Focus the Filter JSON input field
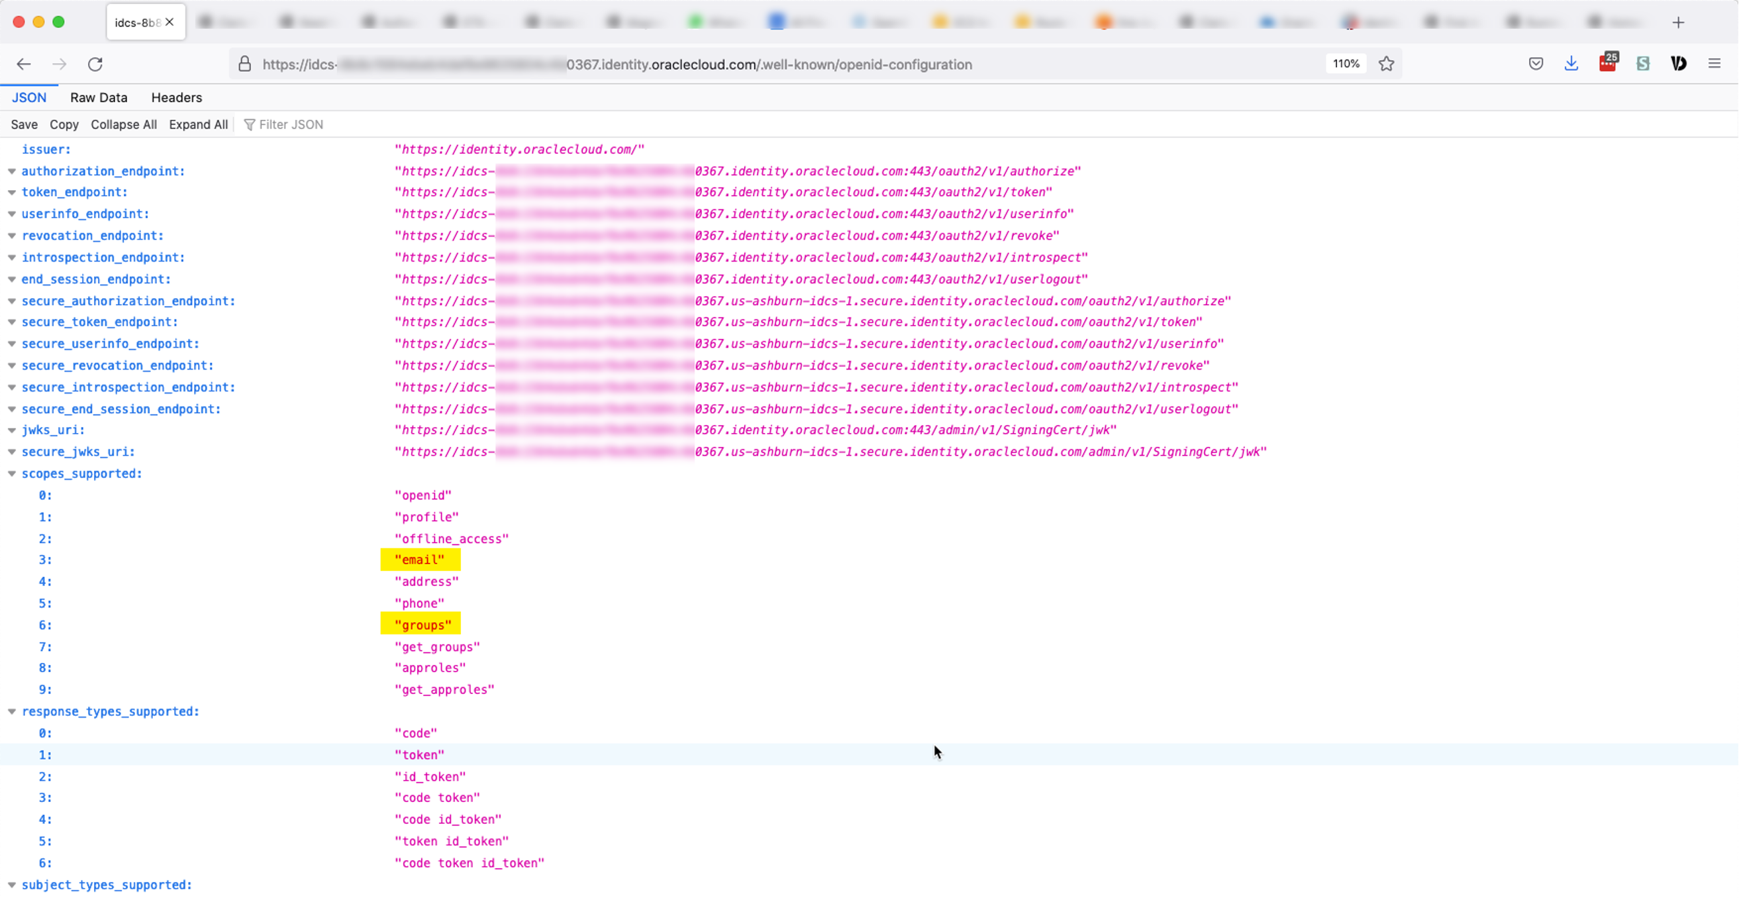The image size is (1739, 898). point(291,125)
